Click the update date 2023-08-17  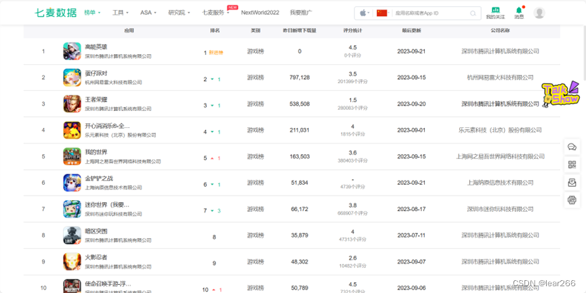[x=411, y=209]
